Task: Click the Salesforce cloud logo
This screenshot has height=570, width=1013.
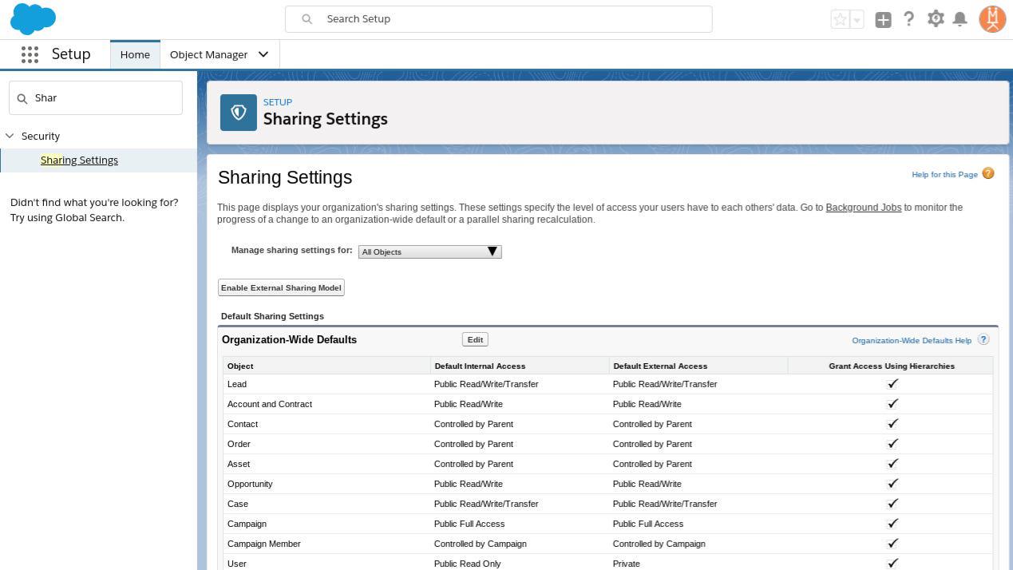Action: 33,19
